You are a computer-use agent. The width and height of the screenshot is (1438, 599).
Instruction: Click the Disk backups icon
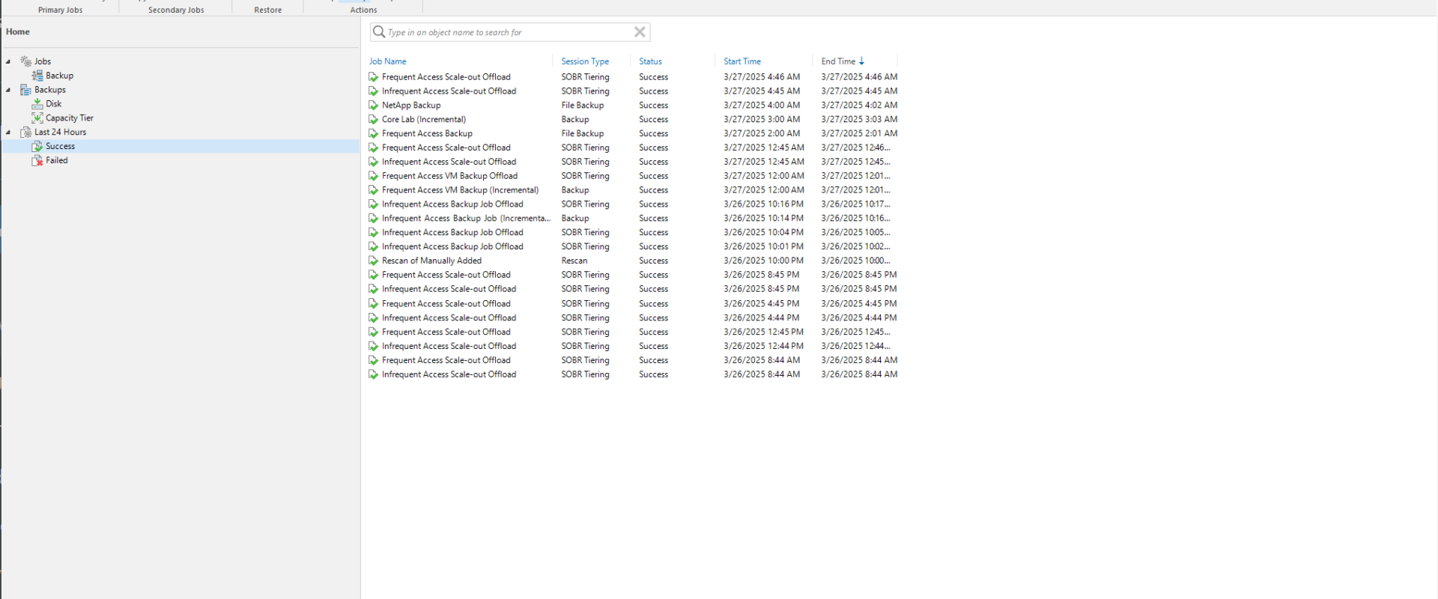37,104
